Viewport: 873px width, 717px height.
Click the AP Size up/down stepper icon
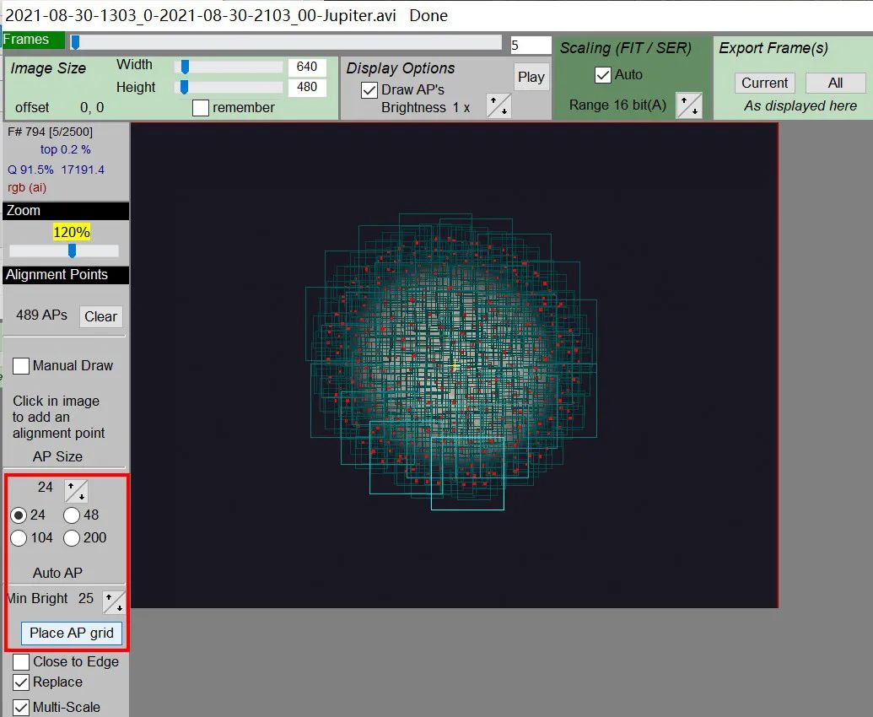point(76,490)
